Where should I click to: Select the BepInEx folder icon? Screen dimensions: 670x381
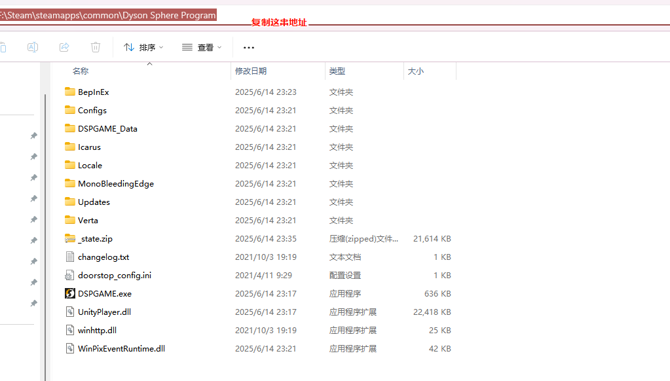click(70, 92)
